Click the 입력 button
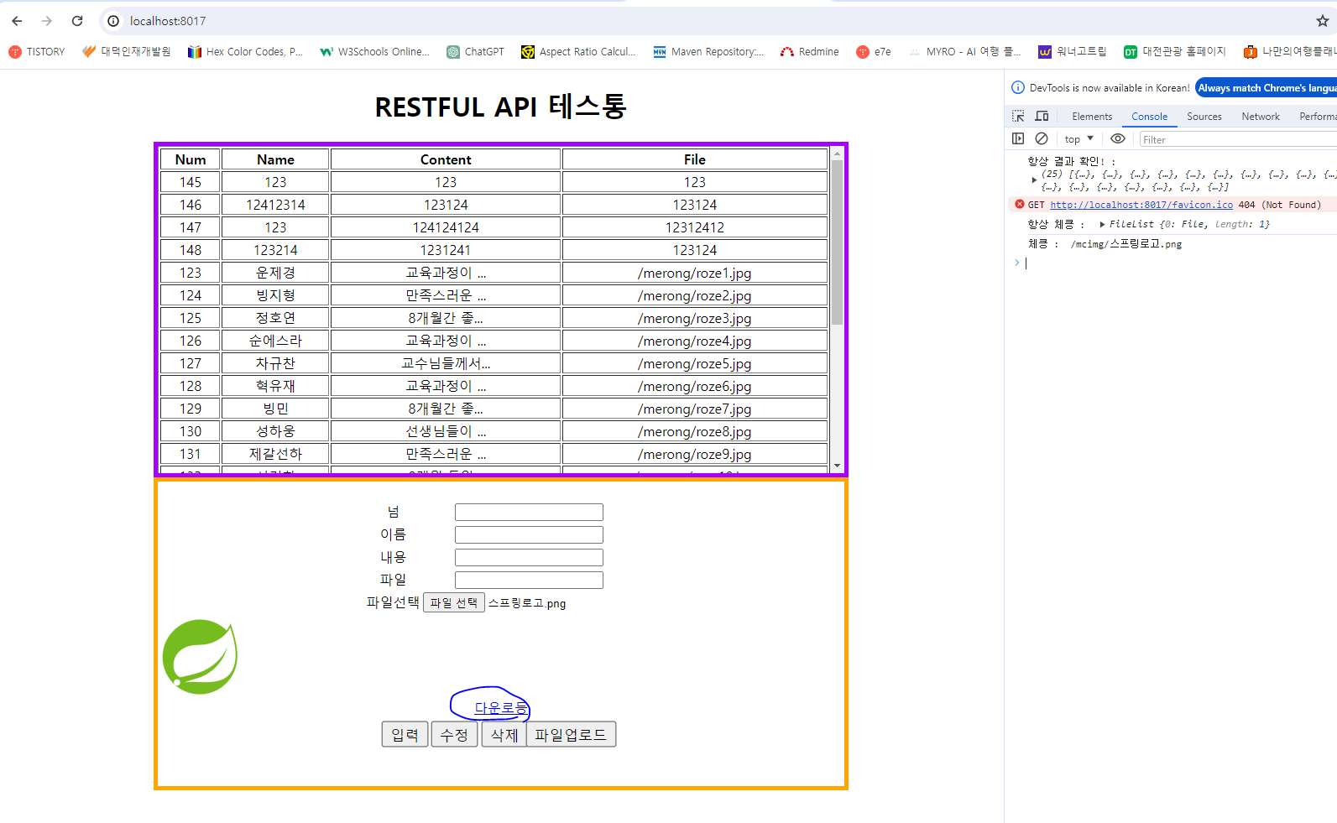The height and width of the screenshot is (823, 1337). click(405, 734)
